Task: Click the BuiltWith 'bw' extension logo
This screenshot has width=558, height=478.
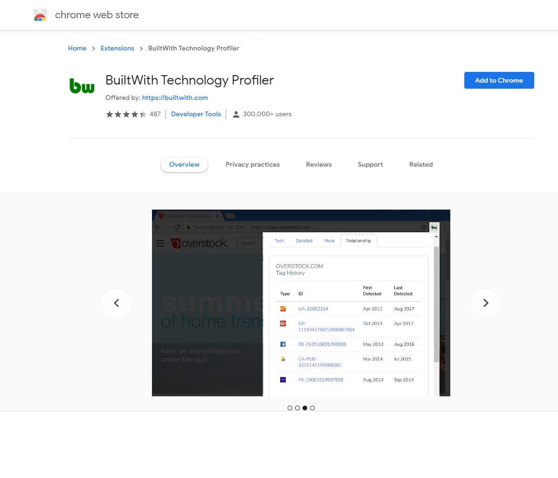Action: click(x=82, y=86)
